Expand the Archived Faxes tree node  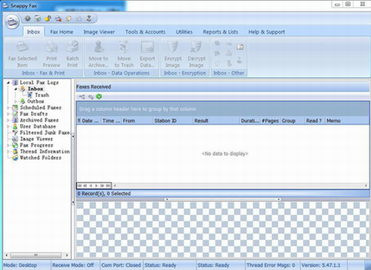(x=8, y=120)
